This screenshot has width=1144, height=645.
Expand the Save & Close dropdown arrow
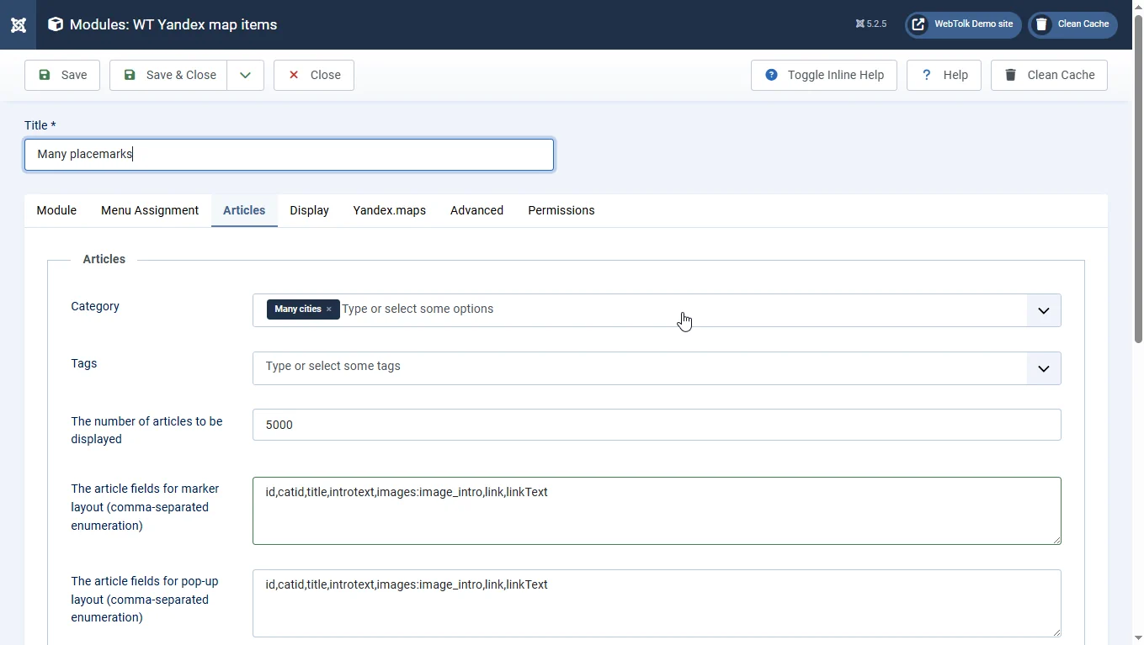click(245, 75)
